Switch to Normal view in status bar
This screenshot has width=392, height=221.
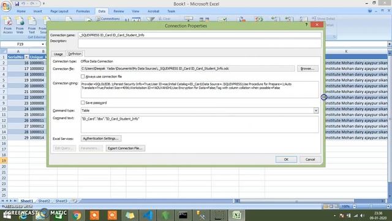point(326,206)
